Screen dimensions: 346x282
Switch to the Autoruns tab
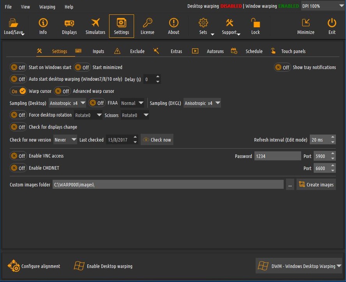215,51
